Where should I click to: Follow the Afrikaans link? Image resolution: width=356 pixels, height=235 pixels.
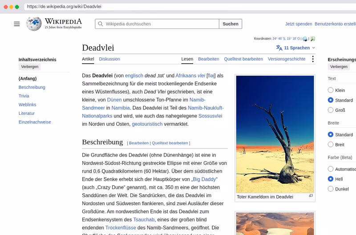tap(186, 76)
